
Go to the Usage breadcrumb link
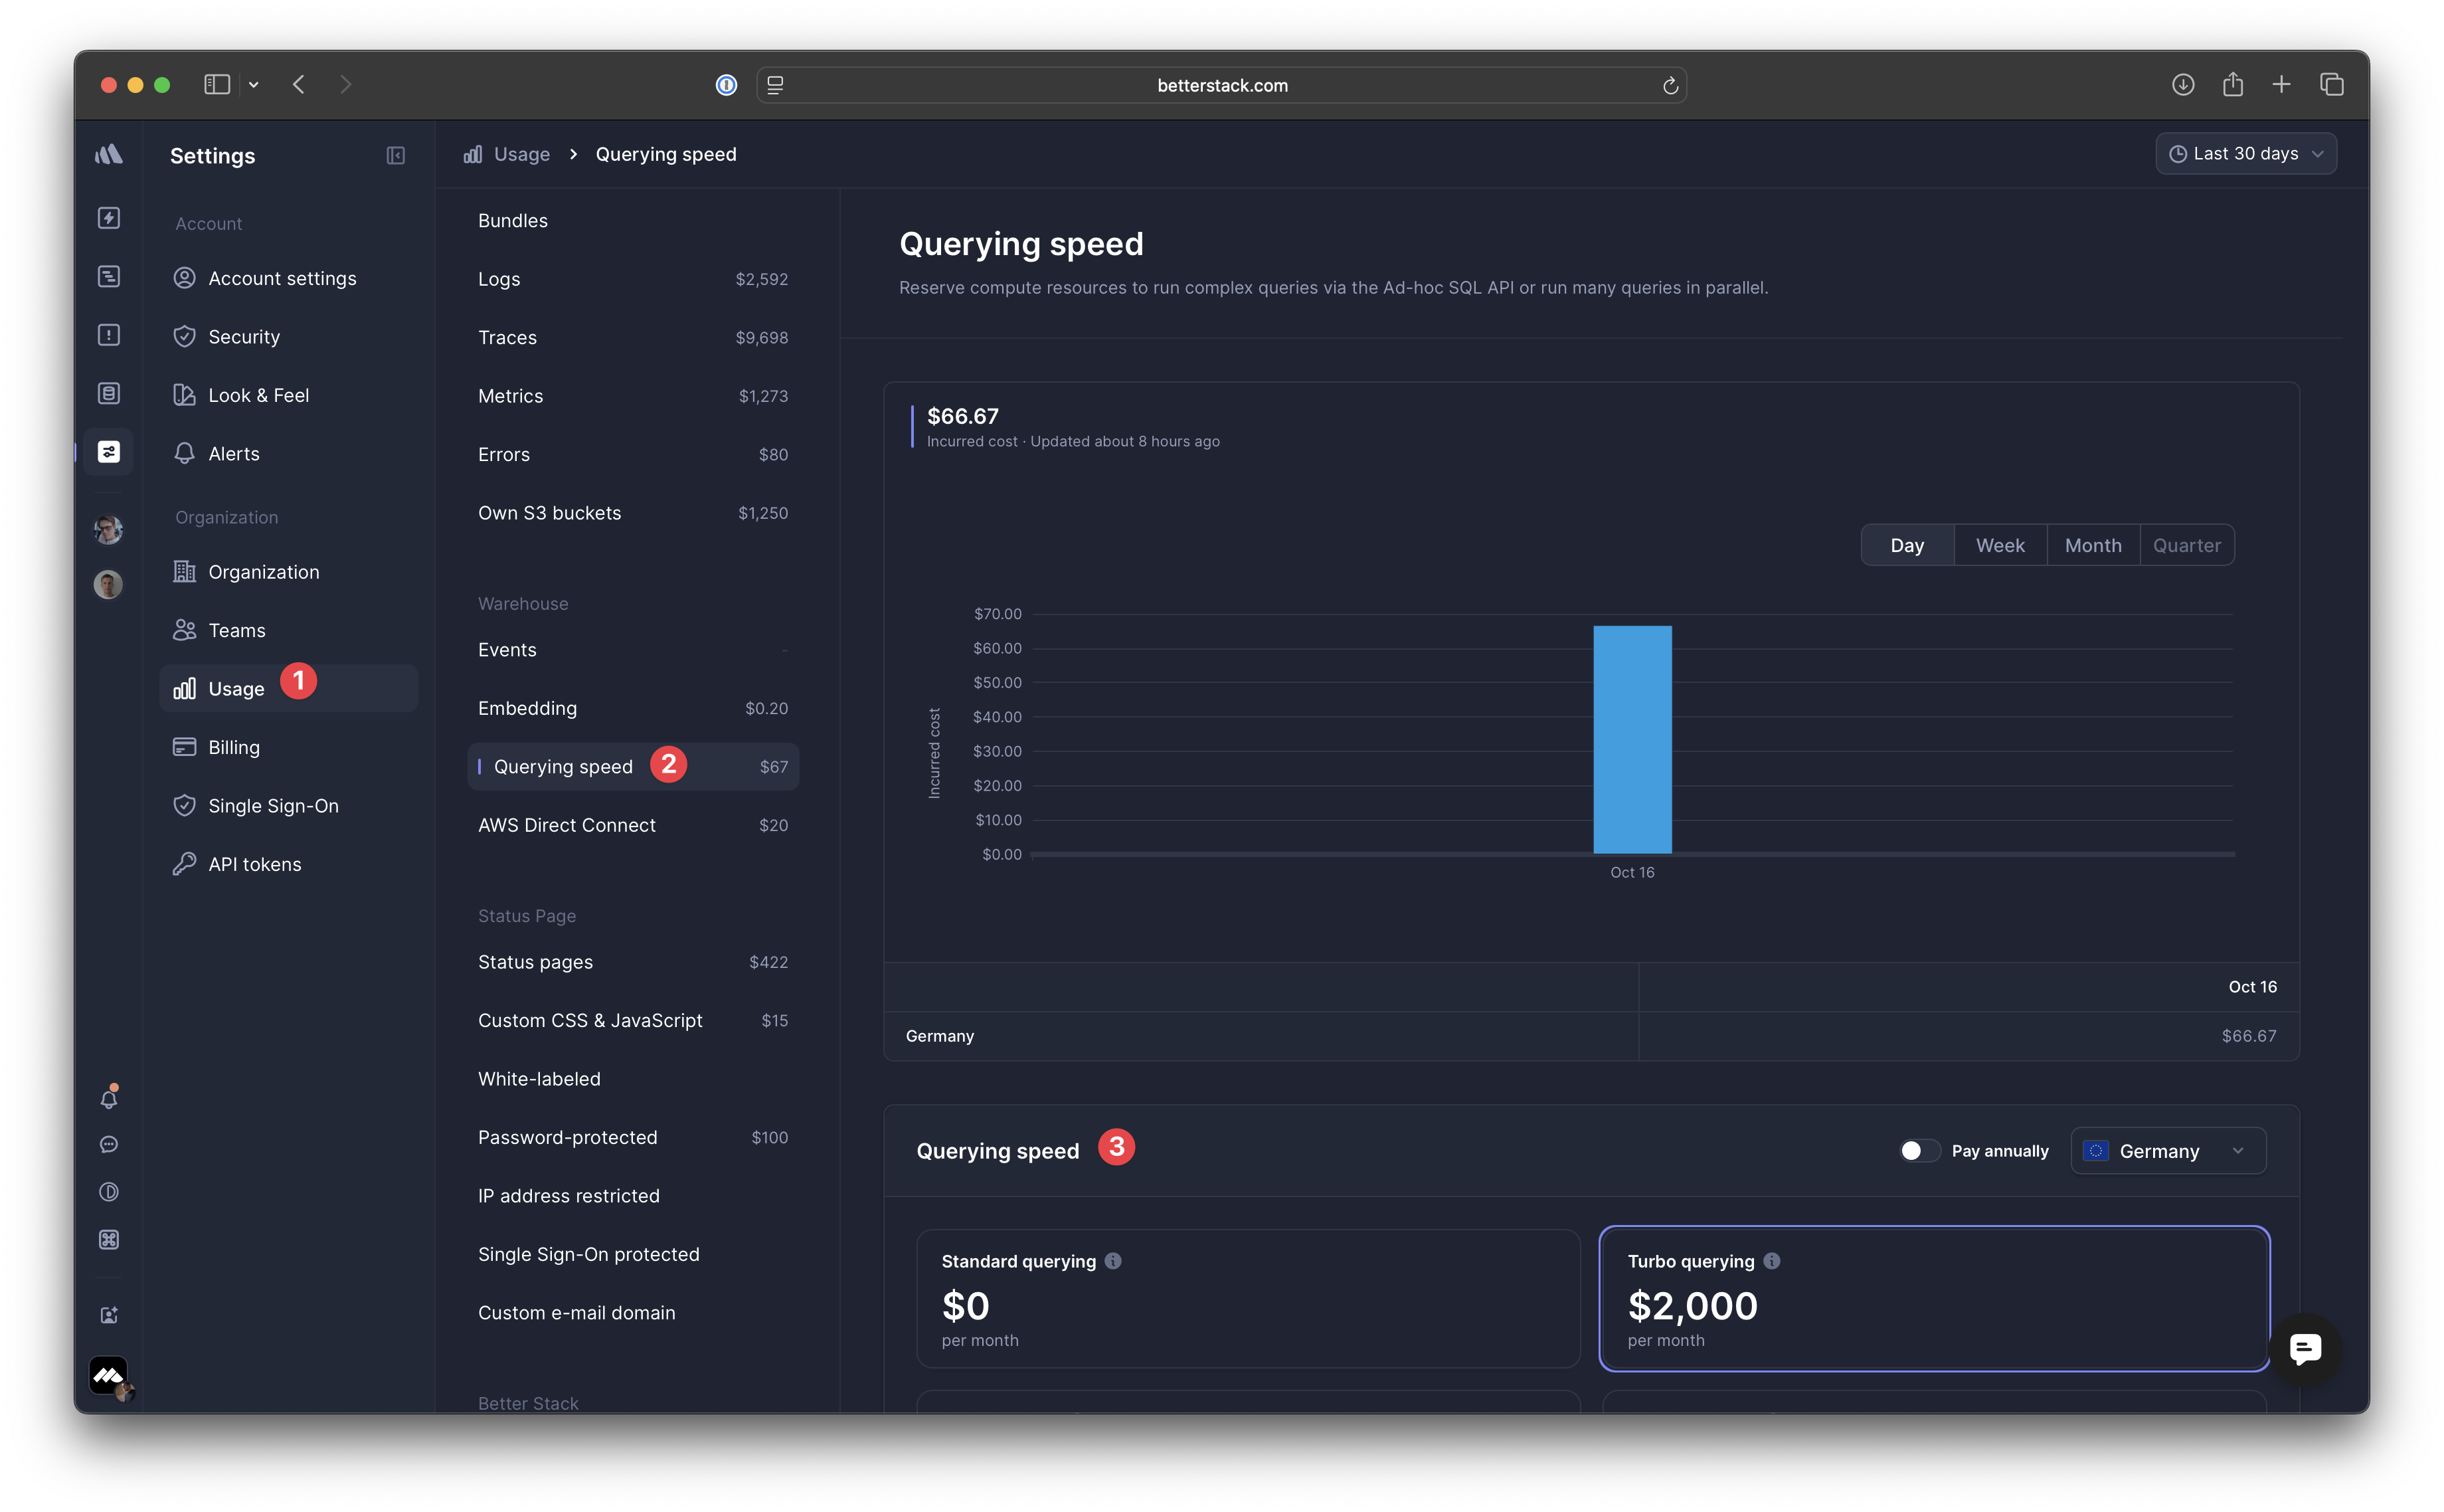(521, 154)
